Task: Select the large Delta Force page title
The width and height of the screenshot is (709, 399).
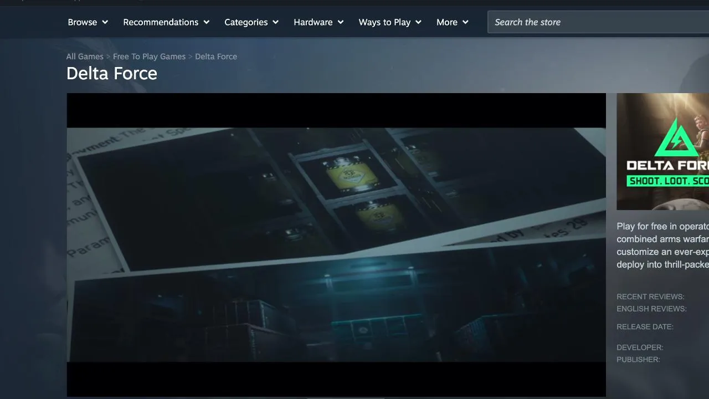Action: 112,74
